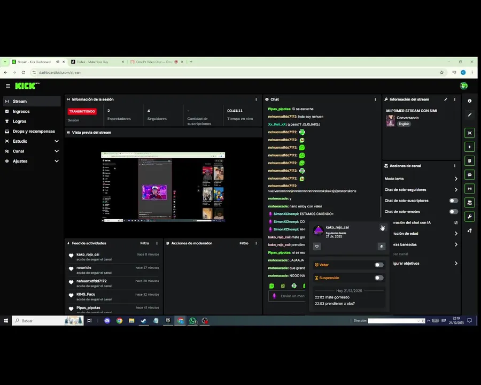Open the Acciones de canal three-dot menu
Image resolution: width=481 pixels, height=385 pixels.
[x=455, y=166]
